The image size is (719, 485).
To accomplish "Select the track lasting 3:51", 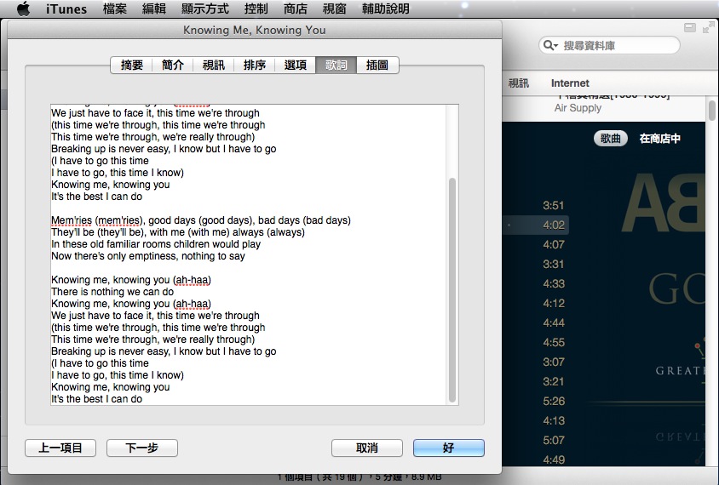I will [553, 205].
